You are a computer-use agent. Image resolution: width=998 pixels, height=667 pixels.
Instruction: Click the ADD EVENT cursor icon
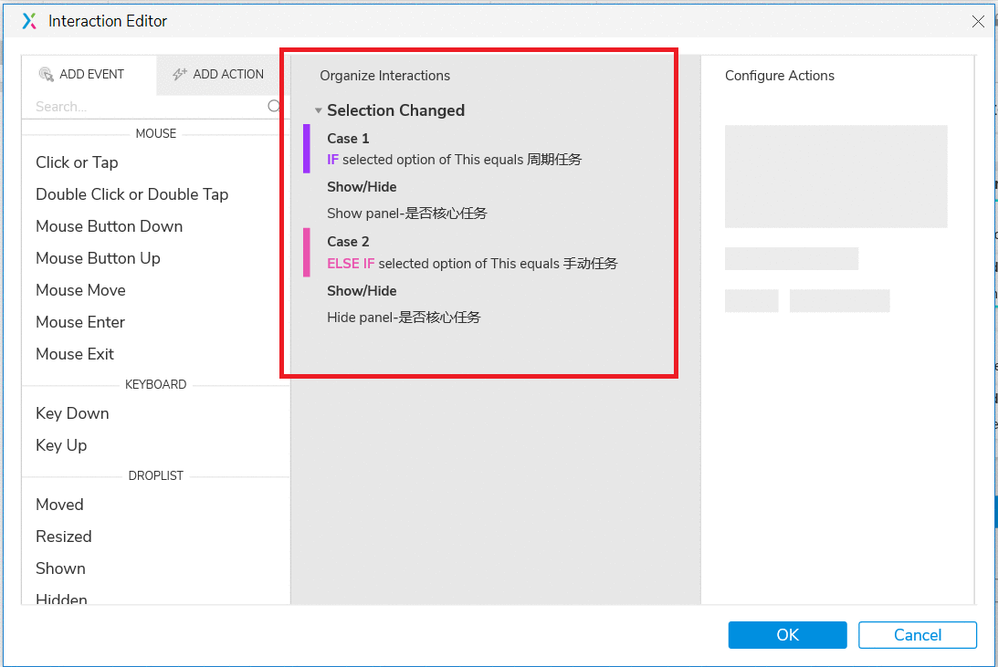tap(46, 75)
